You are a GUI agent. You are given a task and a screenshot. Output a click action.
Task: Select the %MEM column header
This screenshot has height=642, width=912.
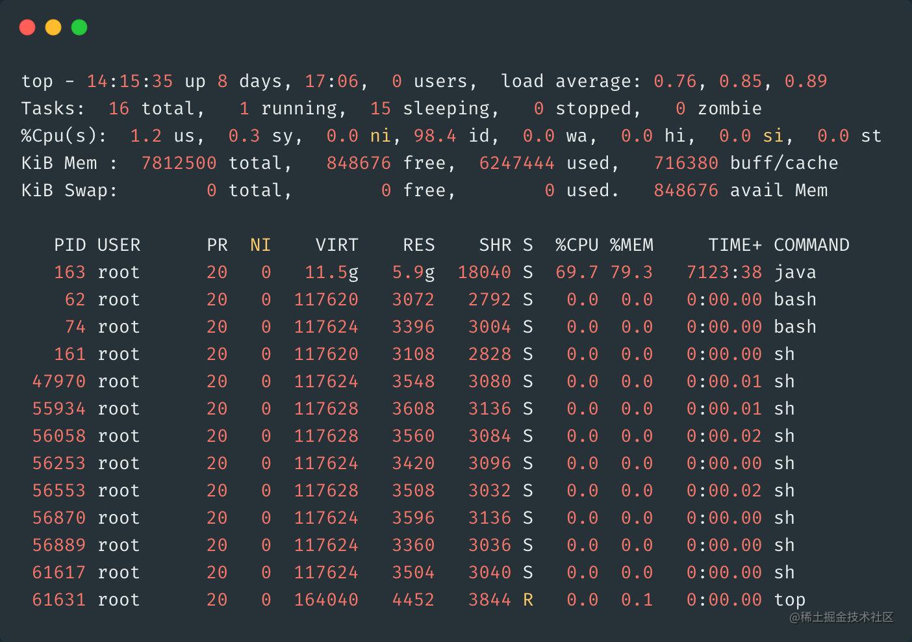coord(631,245)
